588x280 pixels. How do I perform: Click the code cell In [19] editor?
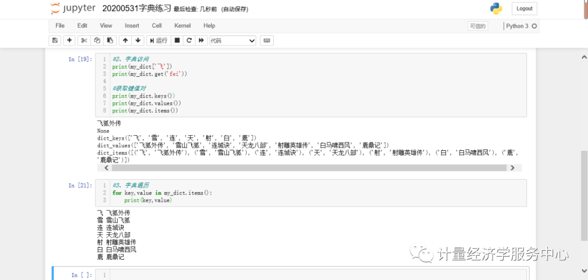click(311, 85)
